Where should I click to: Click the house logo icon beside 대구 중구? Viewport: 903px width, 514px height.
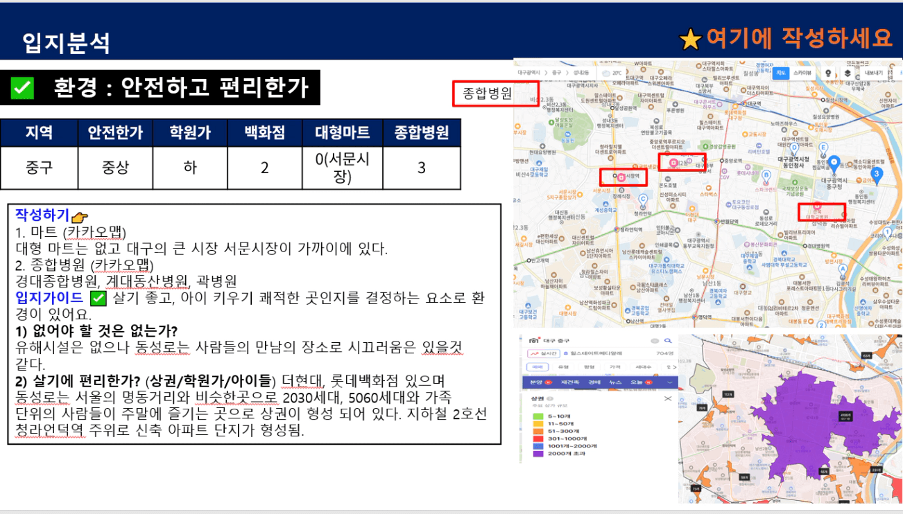pos(534,340)
